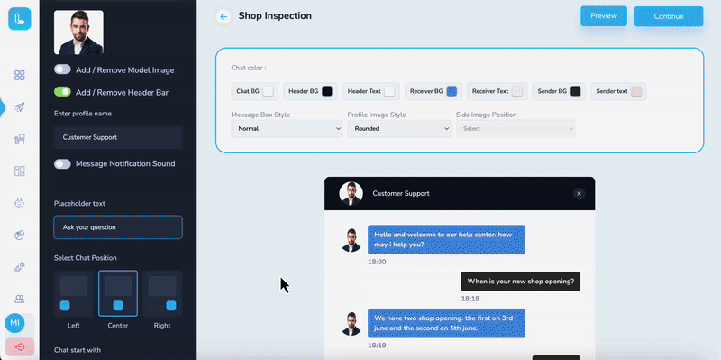Click the avatar beside the welcome message
Image resolution: width=721 pixels, height=360 pixels.
(x=351, y=240)
